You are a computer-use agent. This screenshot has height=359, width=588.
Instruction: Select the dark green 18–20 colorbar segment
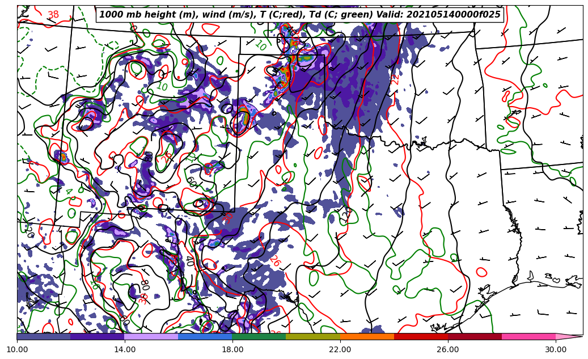pos(259,336)
